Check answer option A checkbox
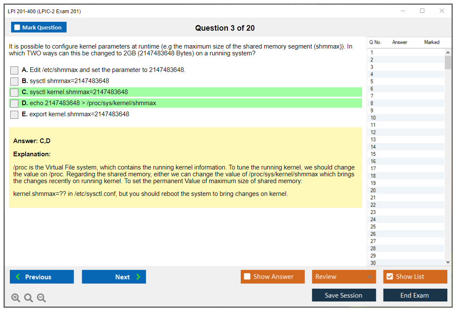The height and width of the screenshot is (313, 458). click(x=14, y=70)
